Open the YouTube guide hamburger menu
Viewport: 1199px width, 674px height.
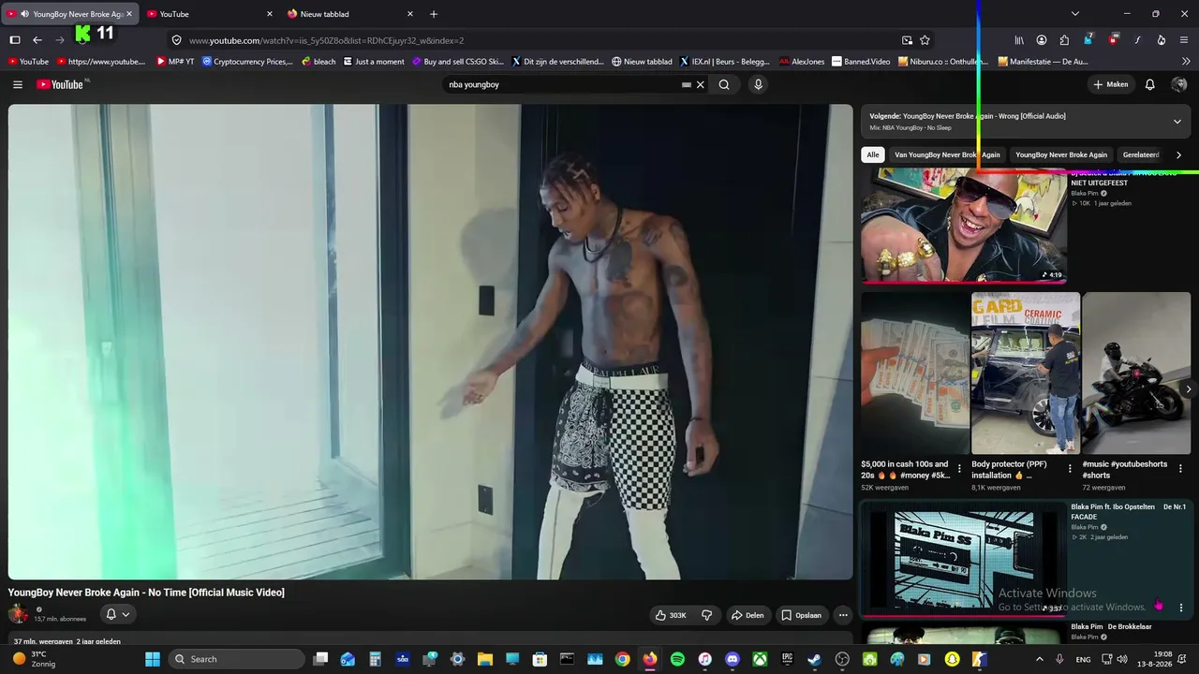pyautogui.click(x=18, y=84)
